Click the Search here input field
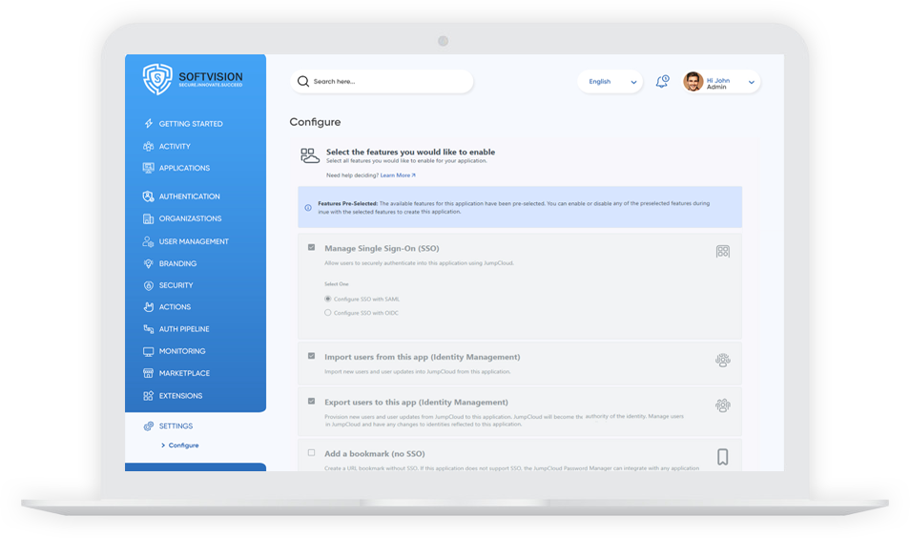Viewport: 910px width, 538px height. [x=382, y=81]
